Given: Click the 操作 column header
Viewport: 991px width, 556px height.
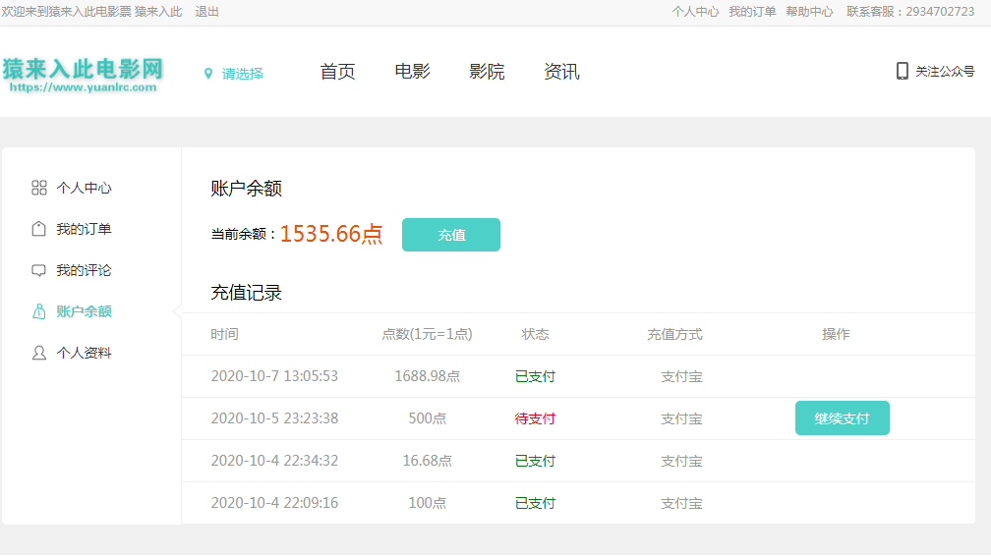Looking at the screenshot, I should [836, 334].
